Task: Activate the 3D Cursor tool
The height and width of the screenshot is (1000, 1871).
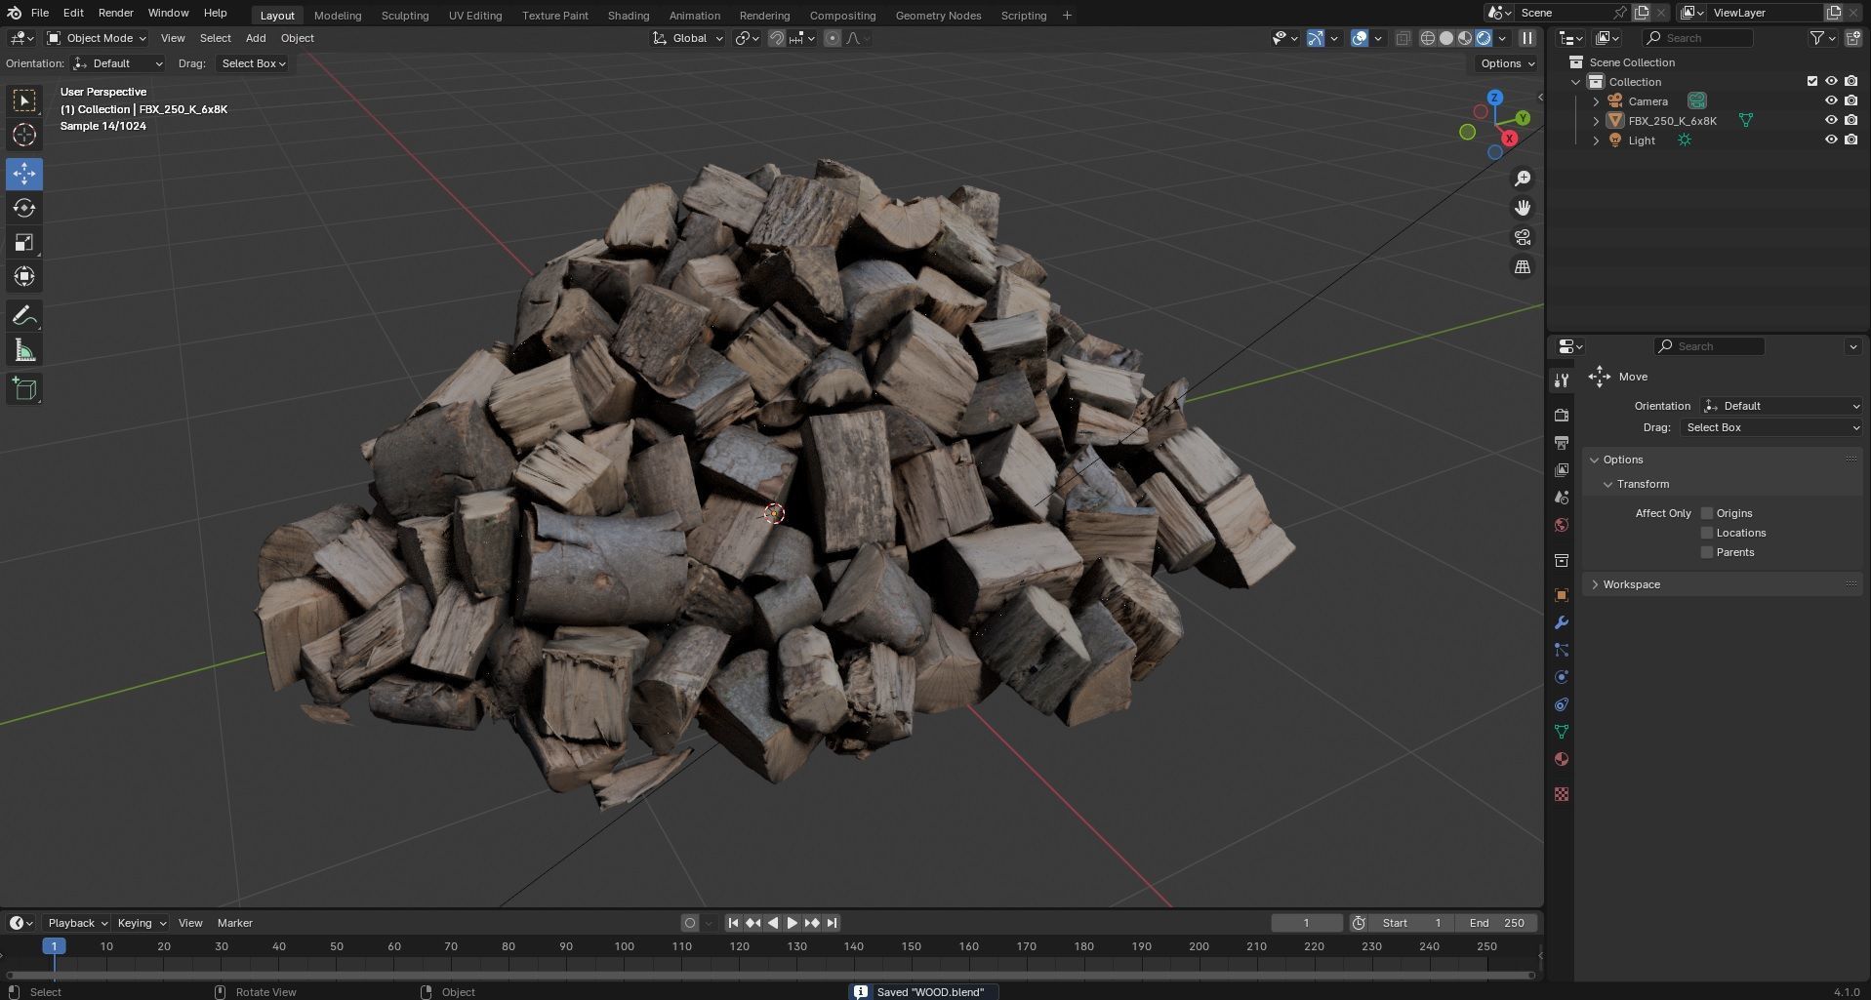Action: click(24, 135)
